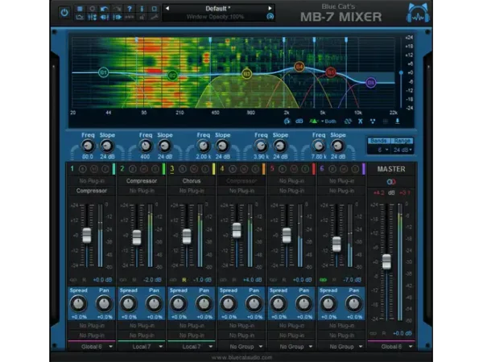The height and width of the screenshot is (362, 483).
Task: Click the green spectrum peaks icon
Action: click(314, 121)
